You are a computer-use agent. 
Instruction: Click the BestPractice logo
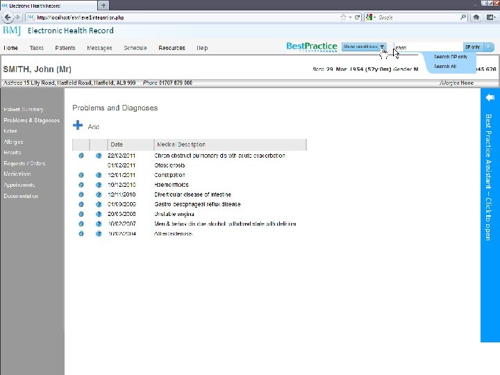click(x=312, y=47)
